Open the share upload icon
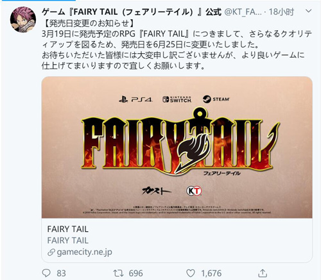The height and width of the screenshot is (280, 321). pos(263,273)
